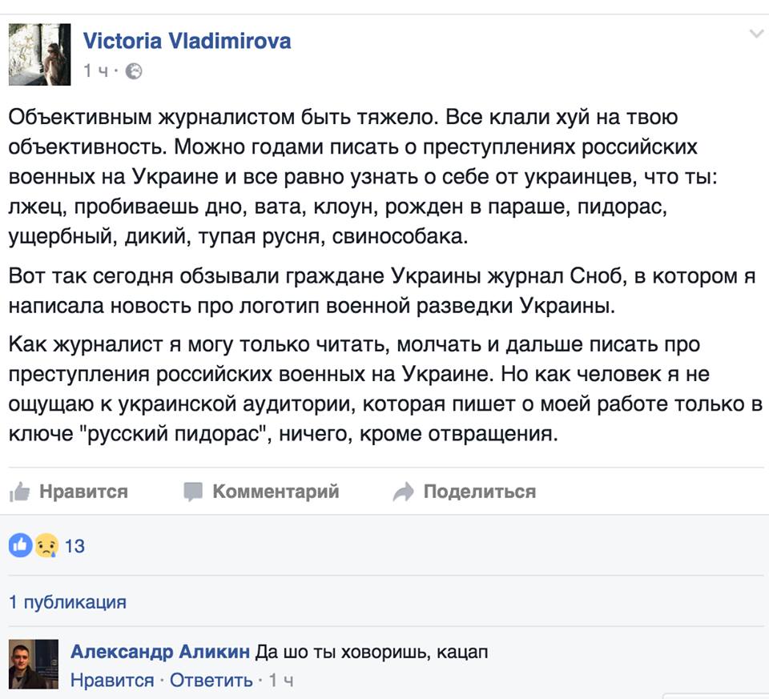
Task: Open the Victoria Vladimirova profile link
Action: (187, 41)
